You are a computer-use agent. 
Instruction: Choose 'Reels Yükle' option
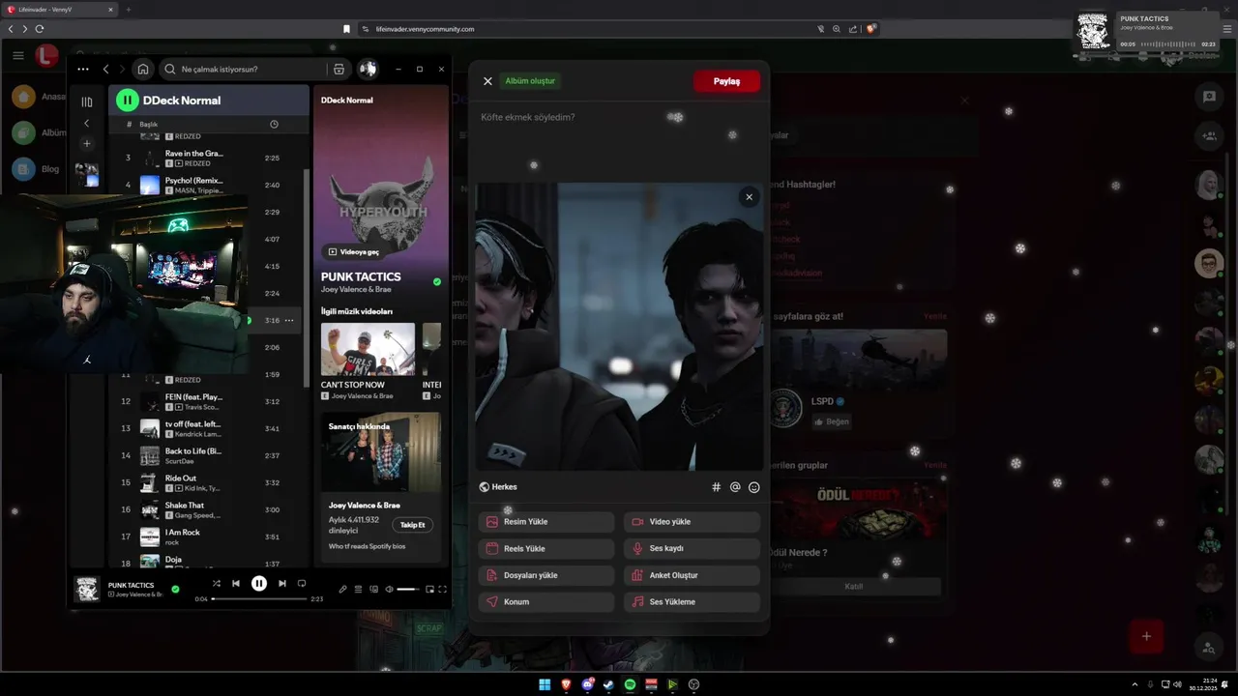tap(546, 548)
